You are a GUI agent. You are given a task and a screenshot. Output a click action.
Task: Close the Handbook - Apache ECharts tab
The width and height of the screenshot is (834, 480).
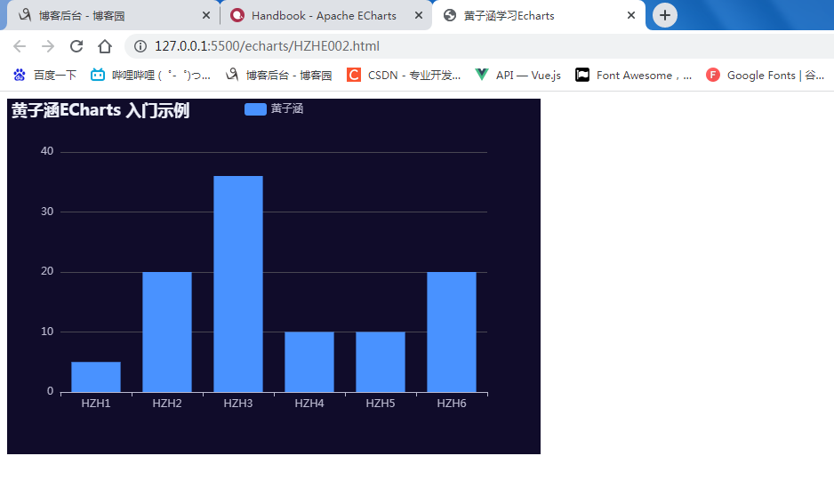(x=419, y=15)
